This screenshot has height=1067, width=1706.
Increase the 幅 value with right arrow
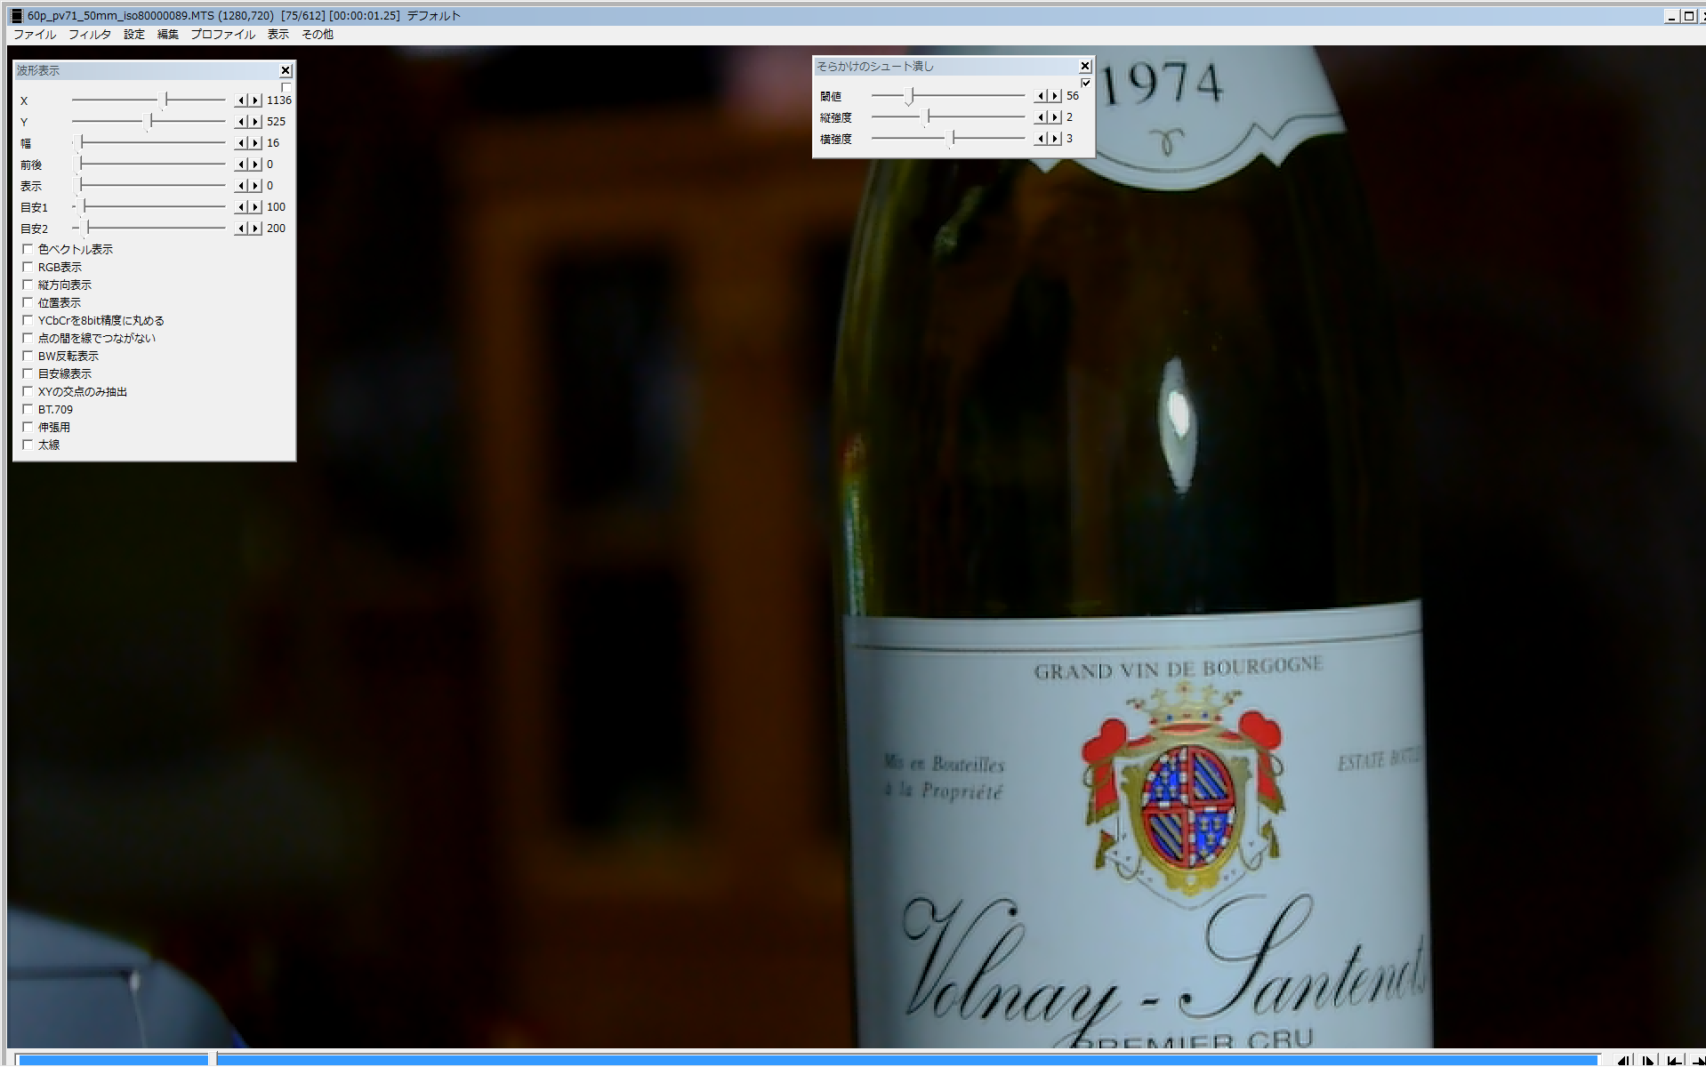[255, 143]
